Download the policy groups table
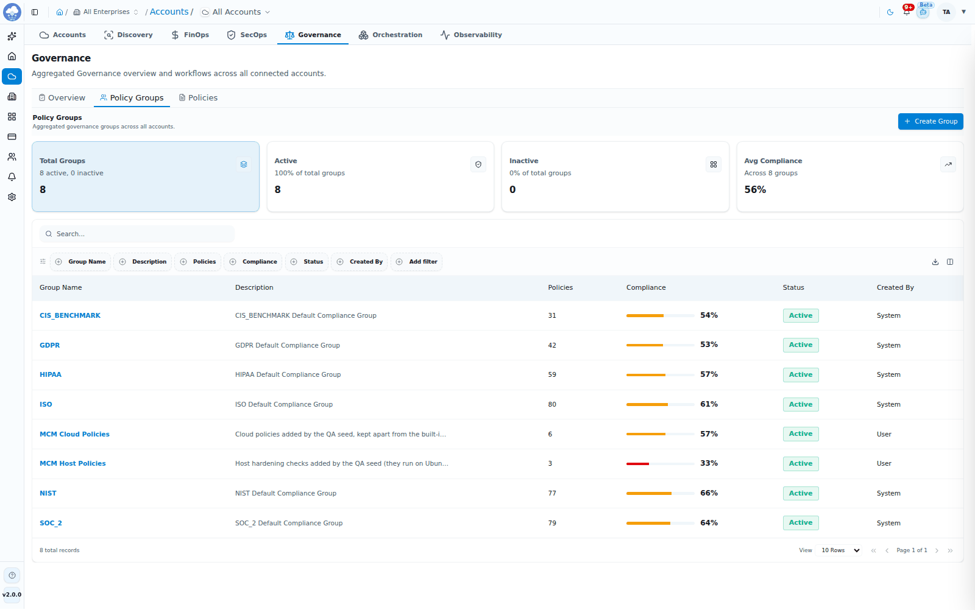The width and height of the screenshot is (975, 610). (x=935, y=262)
